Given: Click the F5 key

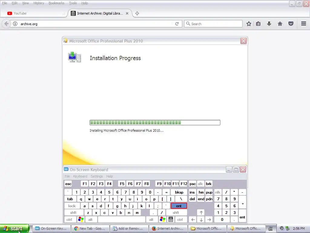Looking at the screenshot, I should click(122, 184).
